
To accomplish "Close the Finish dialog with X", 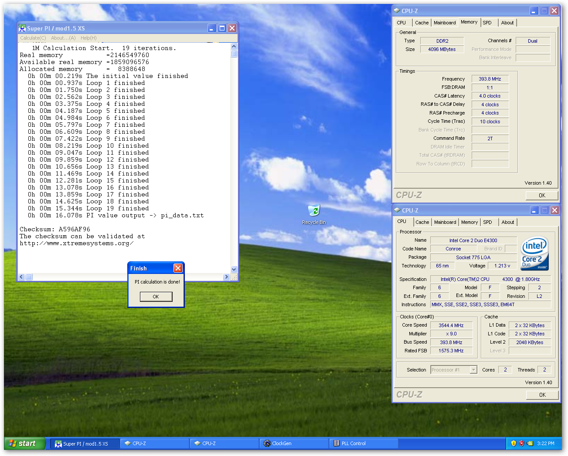I will pos(178,268).
